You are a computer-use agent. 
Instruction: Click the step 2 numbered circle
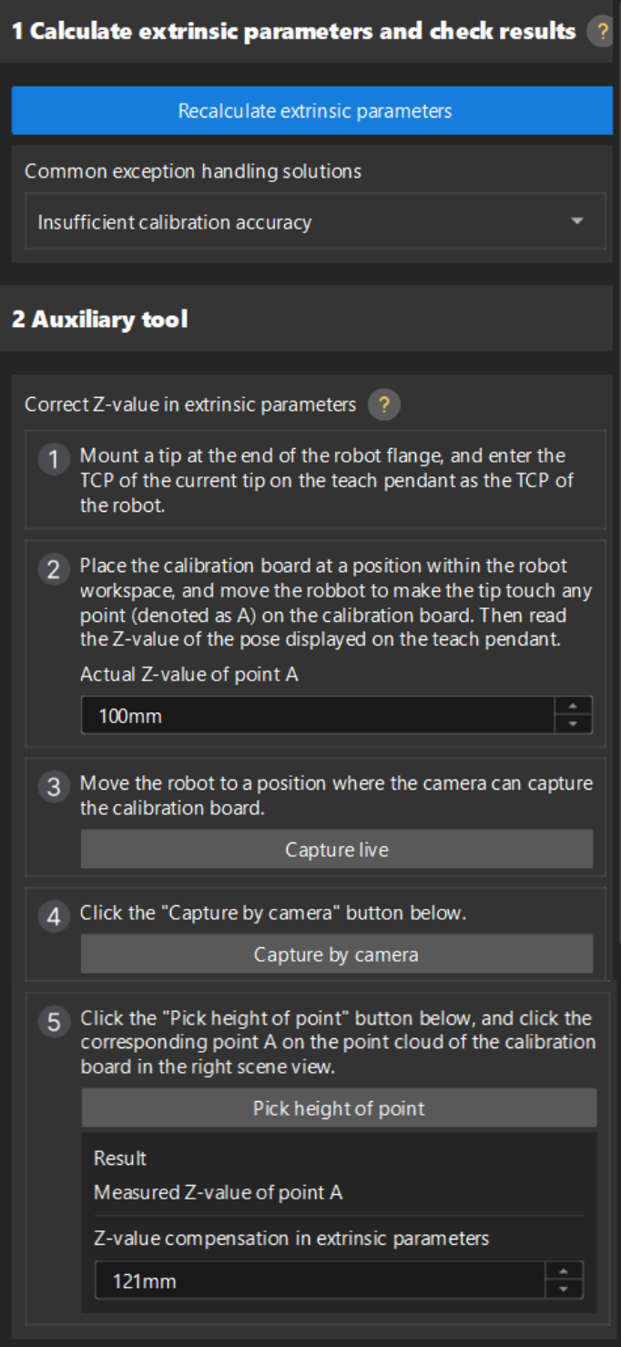tap(53, 568)
